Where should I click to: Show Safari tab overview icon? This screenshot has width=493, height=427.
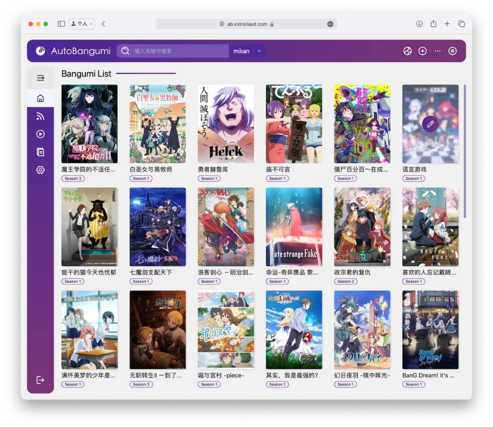pos(461,24)
